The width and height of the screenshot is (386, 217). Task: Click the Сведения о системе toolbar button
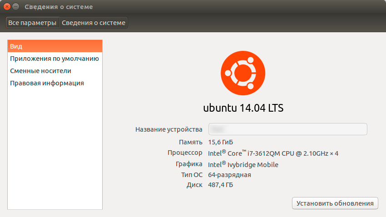click(94, 23)
